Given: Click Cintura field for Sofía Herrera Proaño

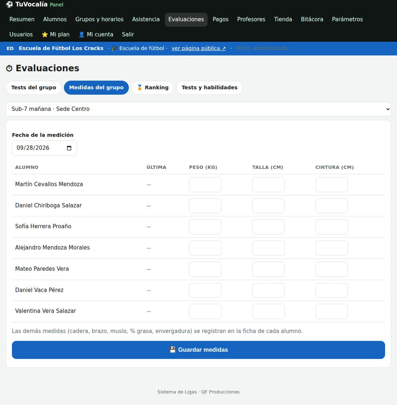Looking at the screenshot, I should (x=331, y=227).
